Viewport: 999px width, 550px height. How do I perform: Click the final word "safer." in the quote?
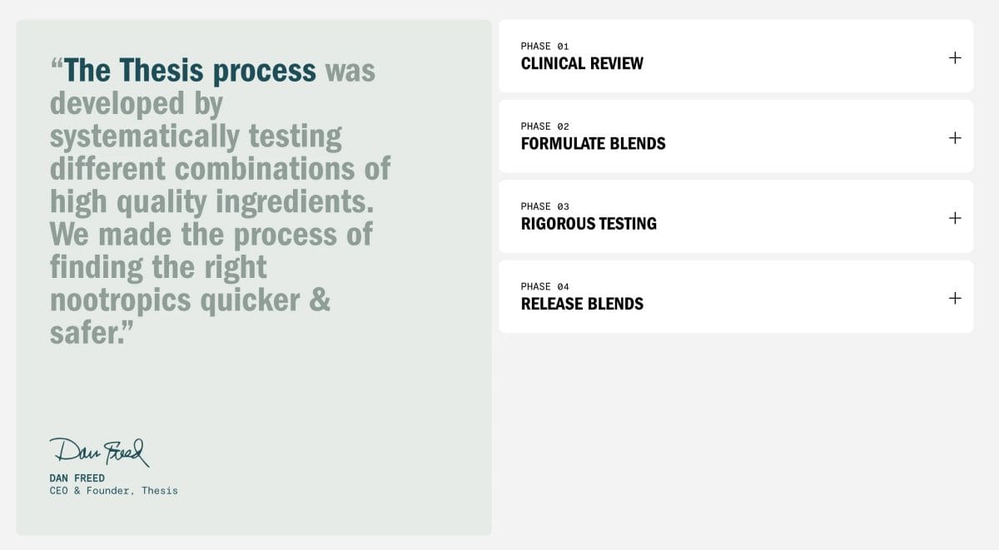pyautogui.click(x=92, y=332)
